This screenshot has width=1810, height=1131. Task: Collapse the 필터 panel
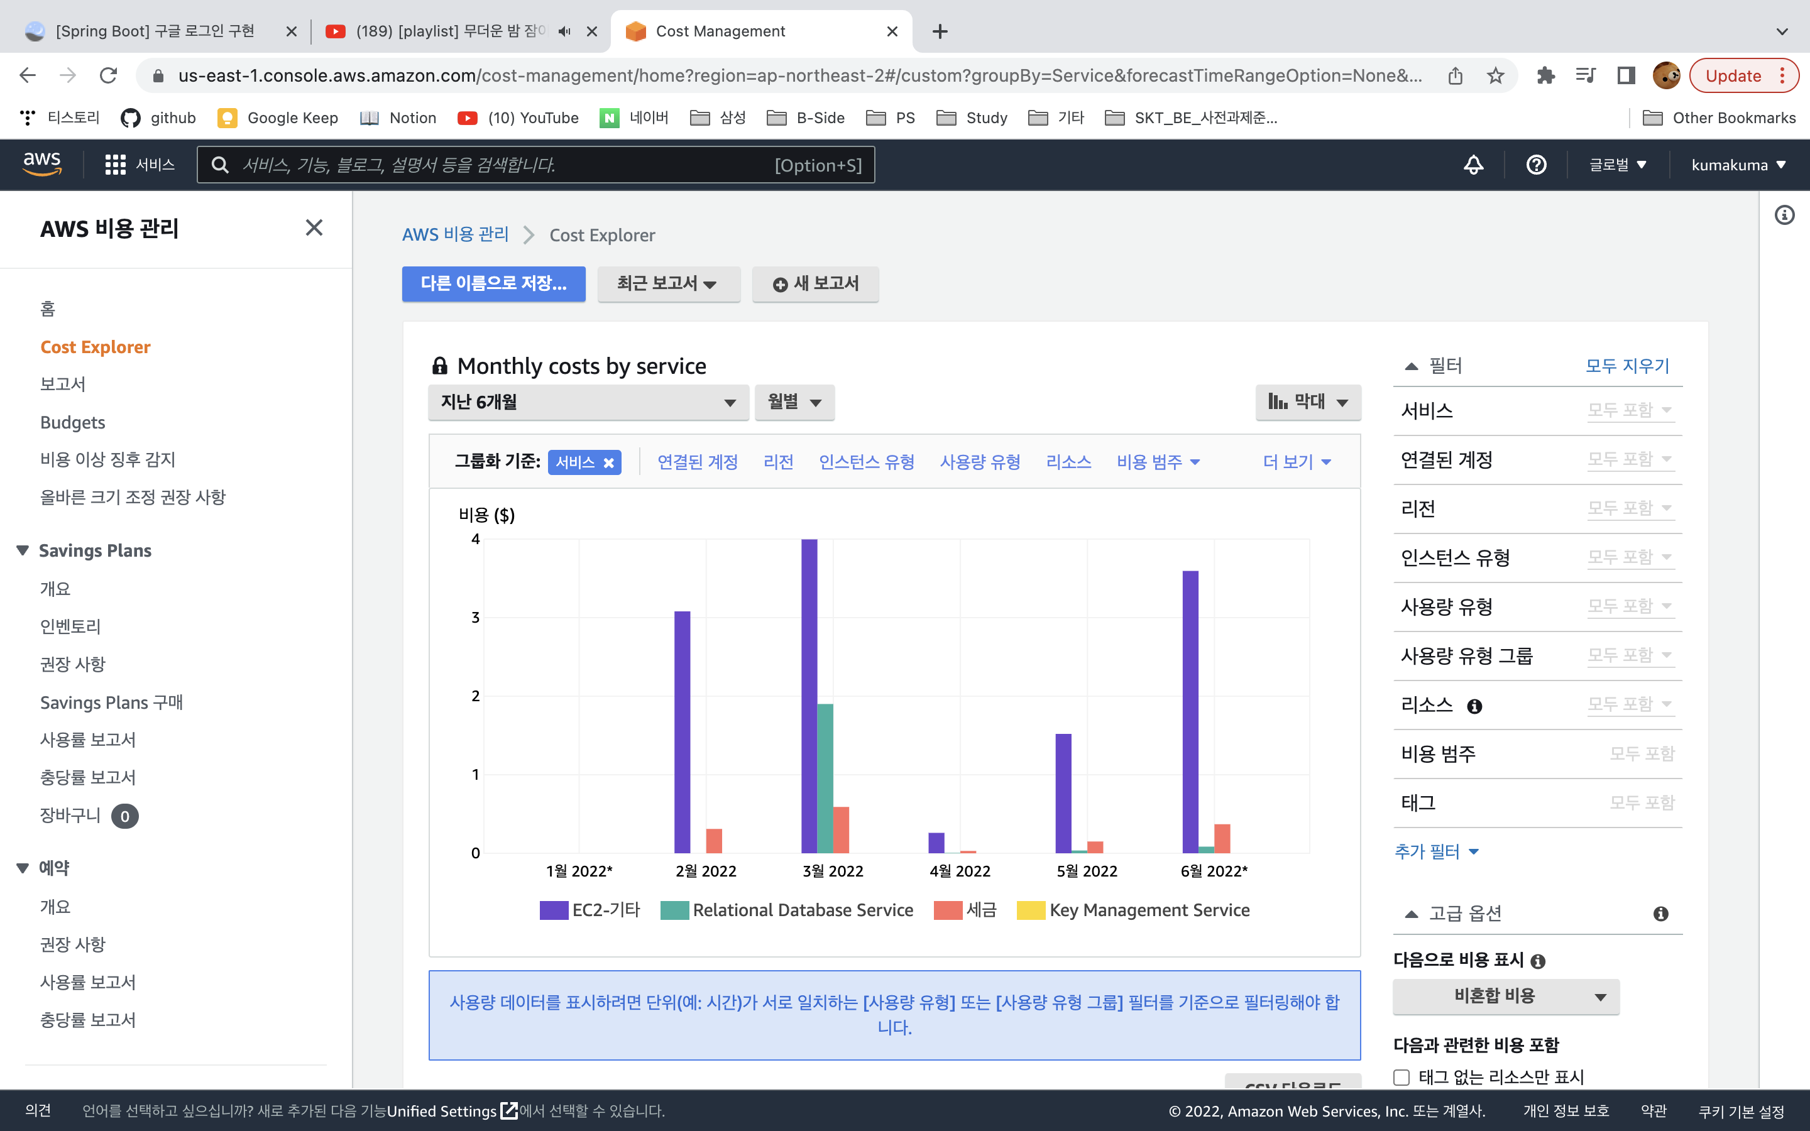1412,366
